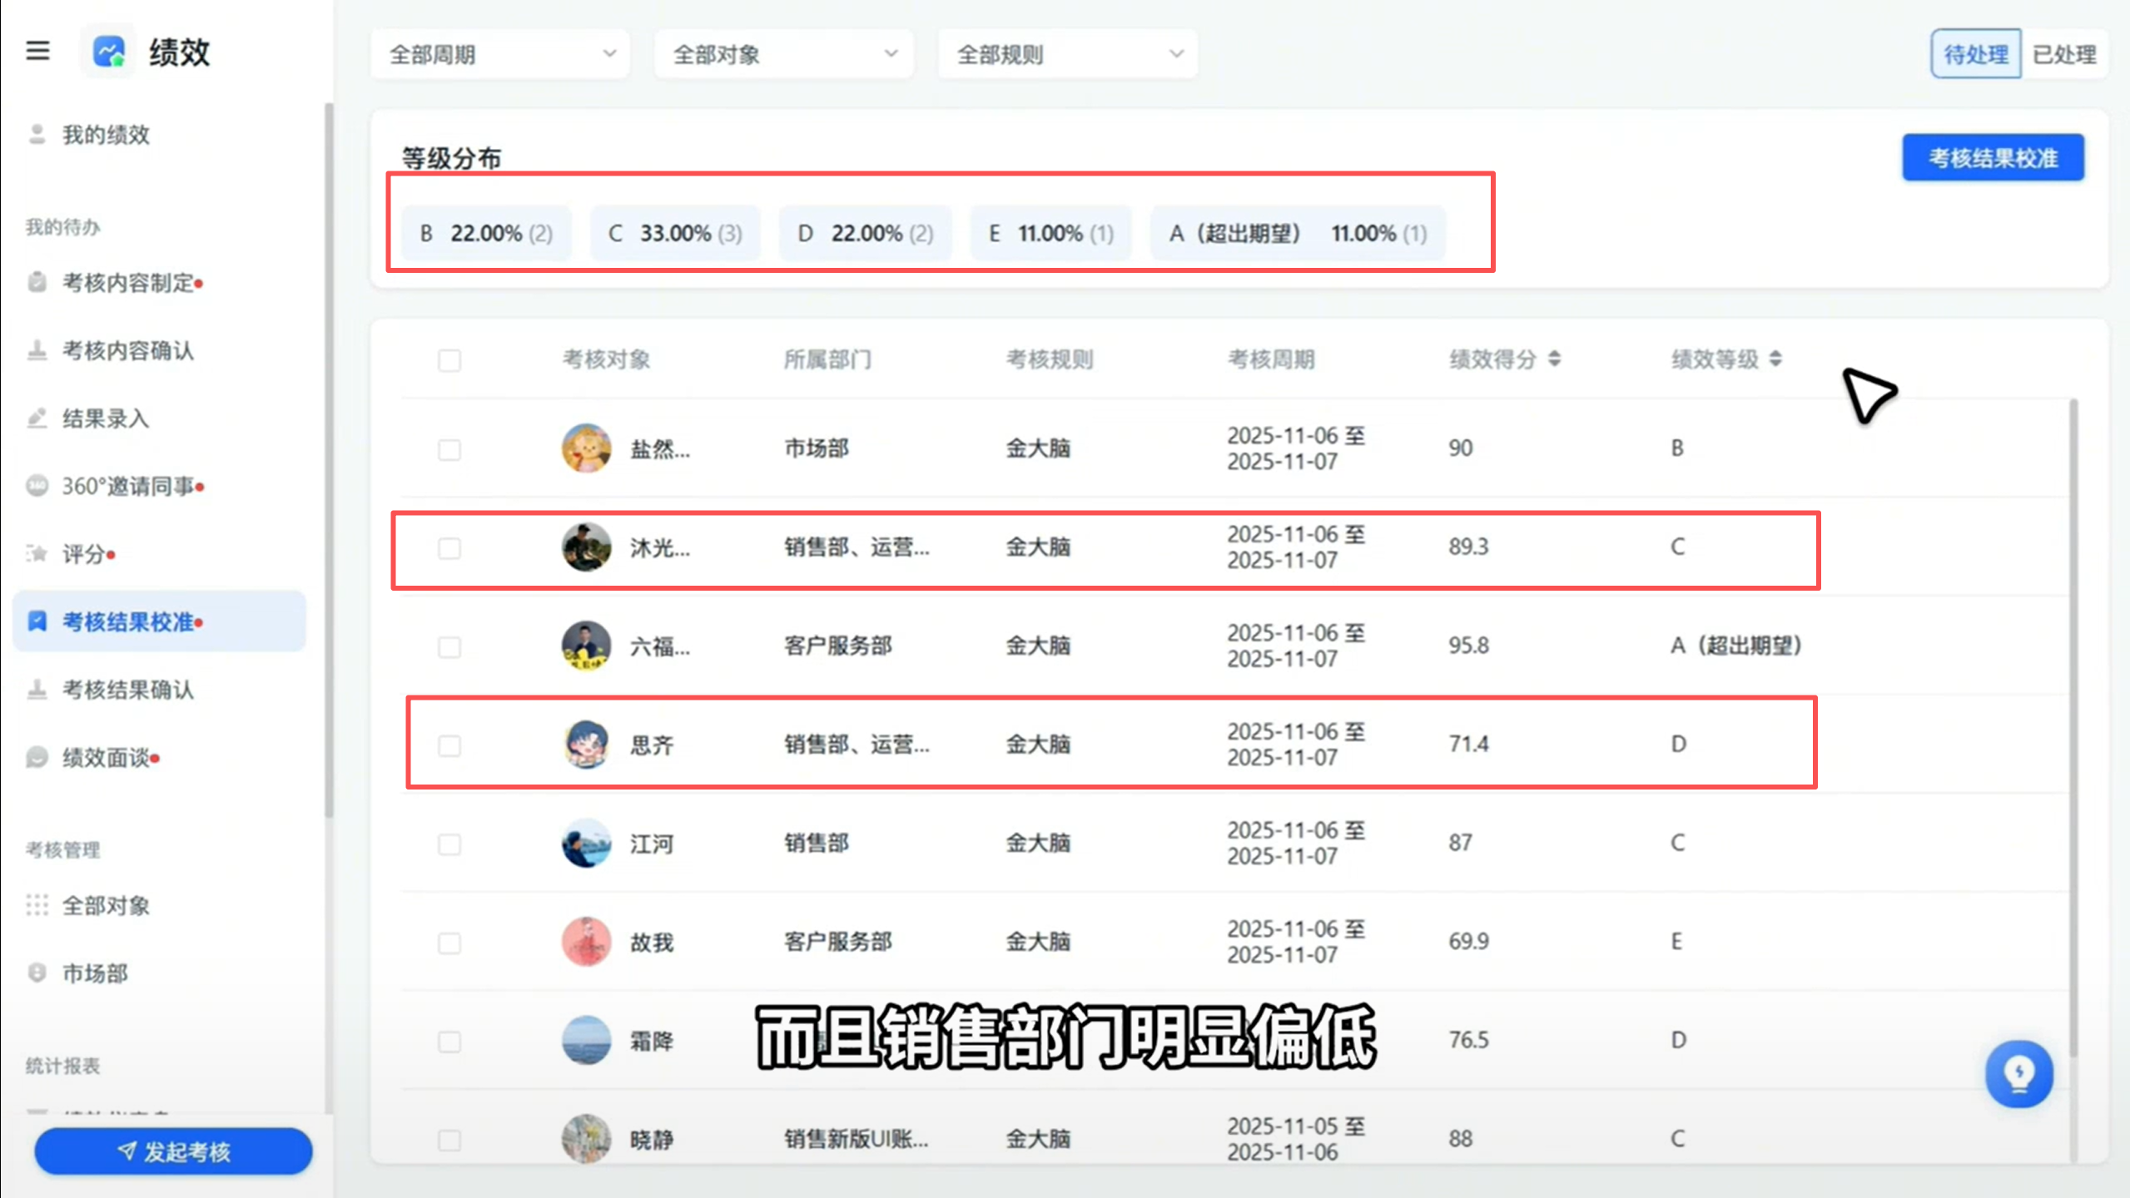Screen dimensions: 2130x1198
Task: Switch to the 已处理 tab
Action: click(2064, 54)
